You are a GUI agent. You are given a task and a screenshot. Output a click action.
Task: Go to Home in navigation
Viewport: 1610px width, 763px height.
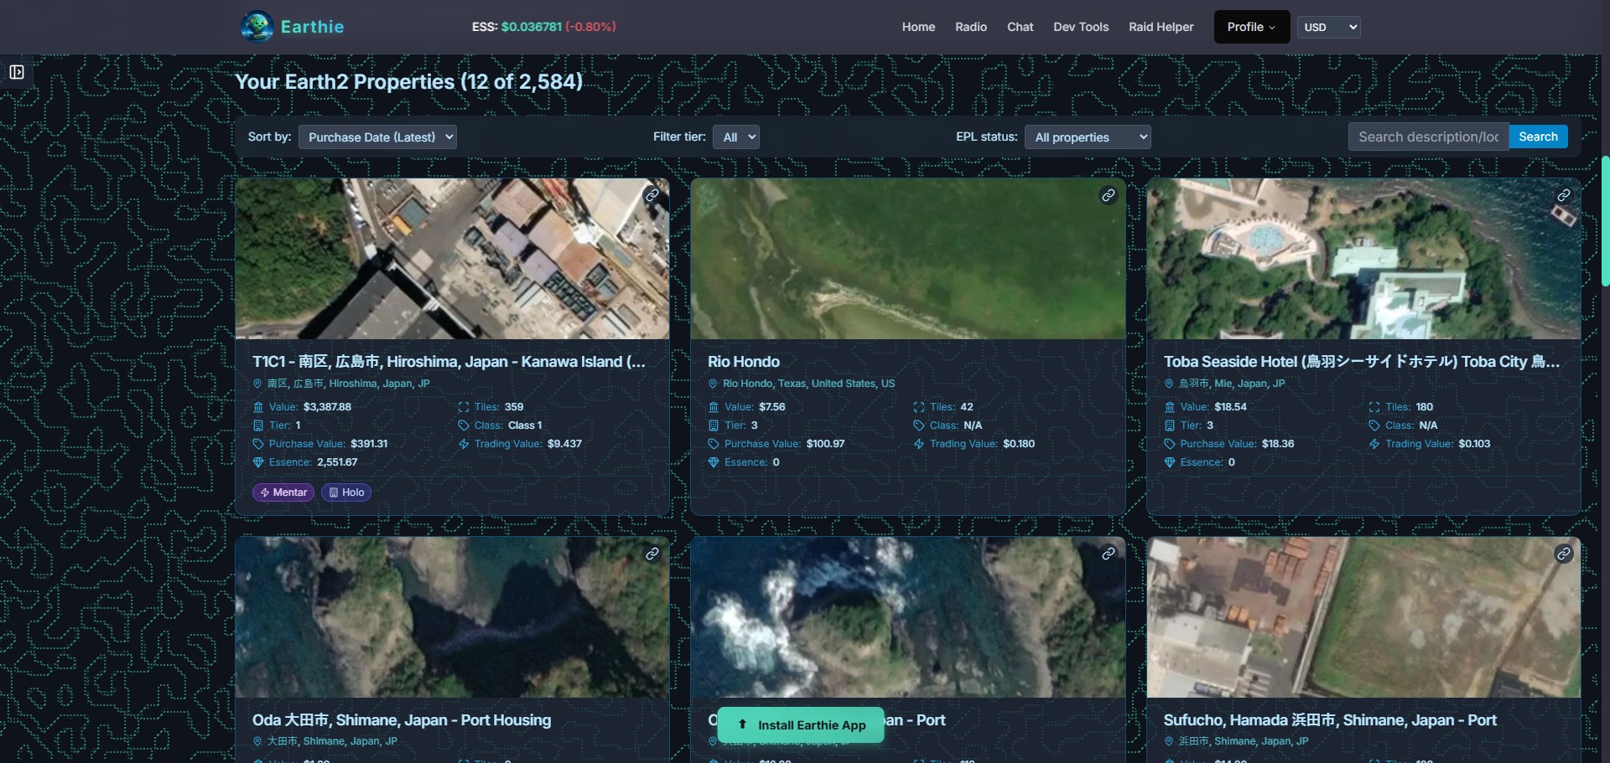pos(918,27)
